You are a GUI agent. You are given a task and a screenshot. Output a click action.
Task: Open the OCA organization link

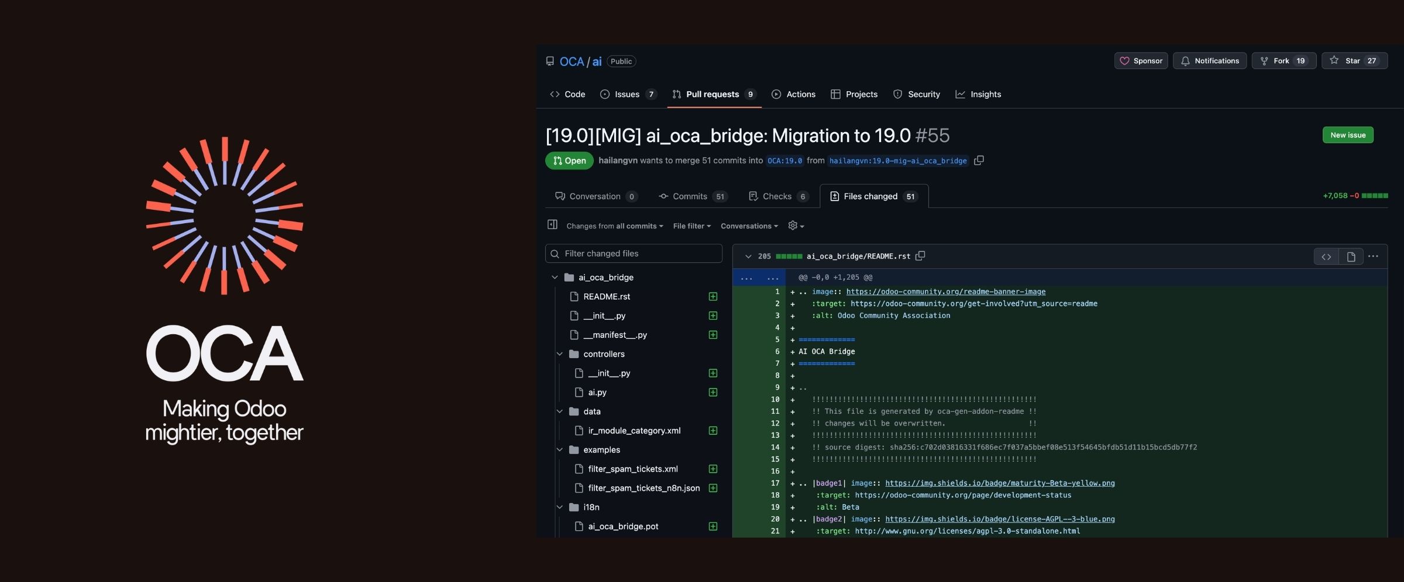click(x=572, y=61)
